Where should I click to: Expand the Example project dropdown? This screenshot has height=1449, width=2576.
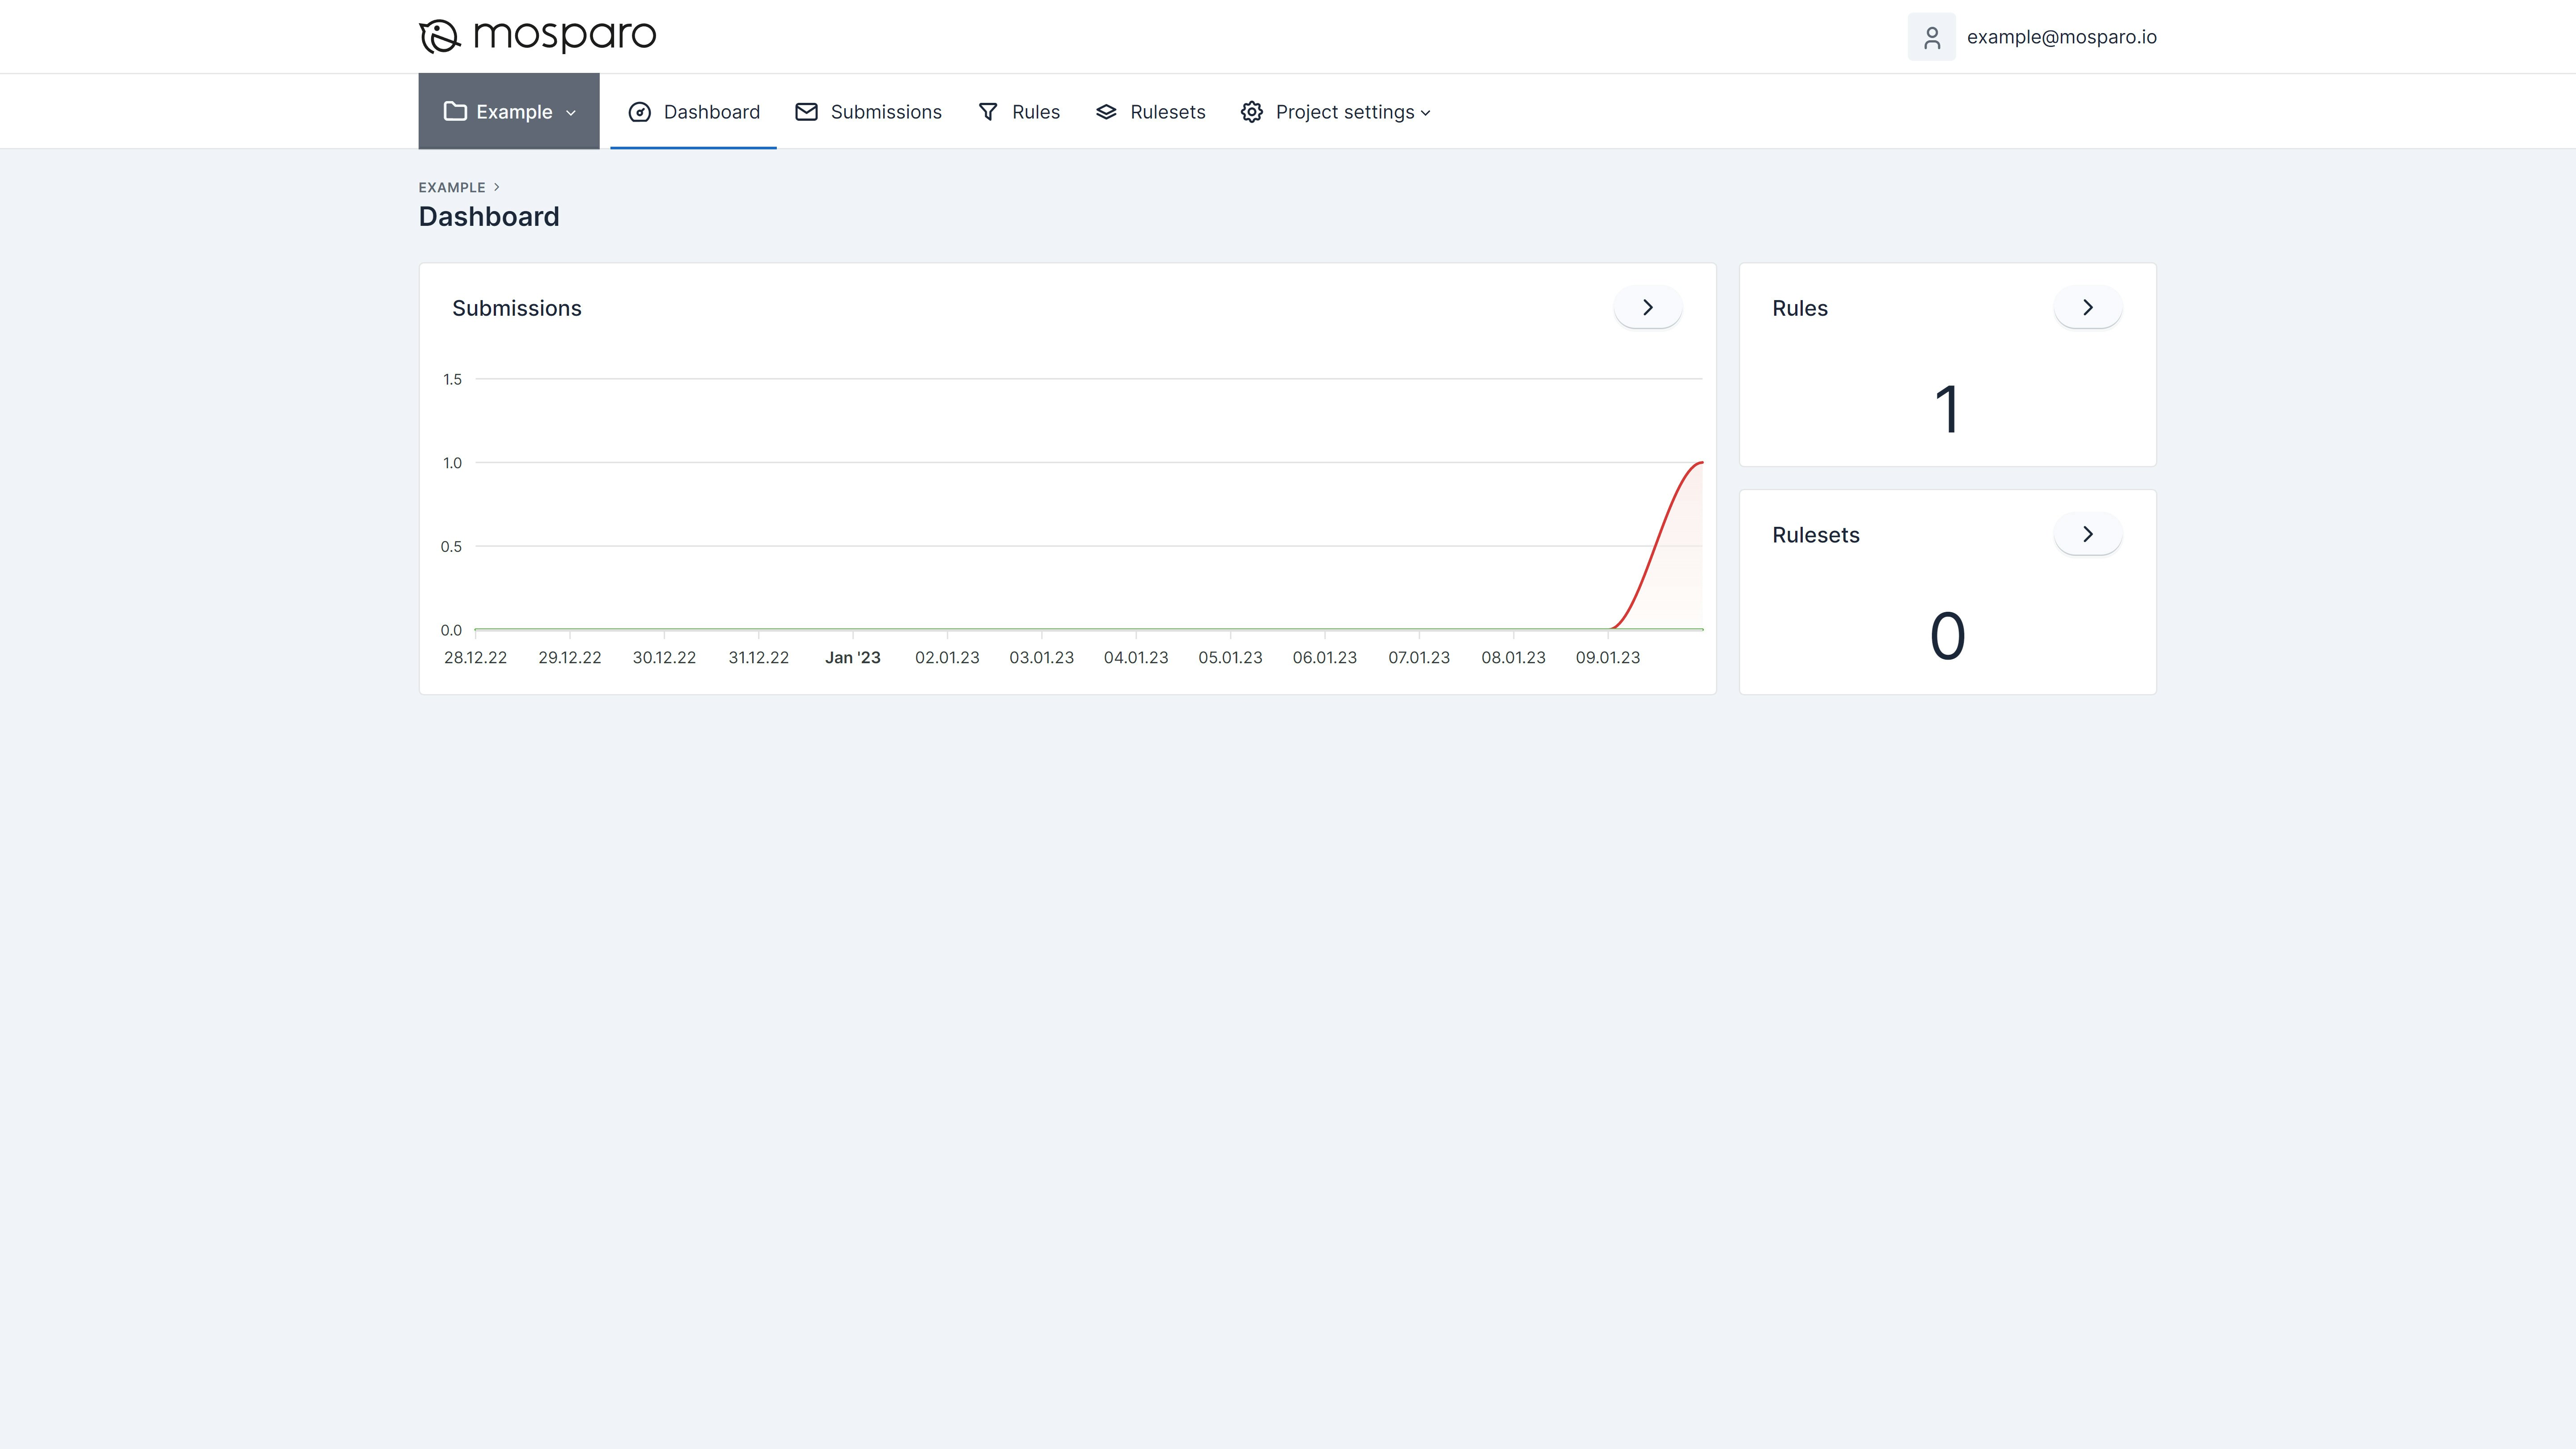point(509,111)
